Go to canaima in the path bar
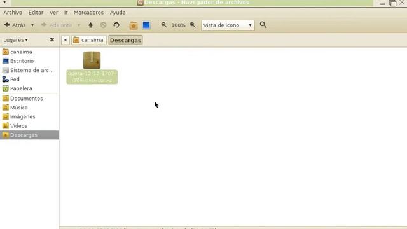This screenshot has height=229, width=407. pos(89,40)
